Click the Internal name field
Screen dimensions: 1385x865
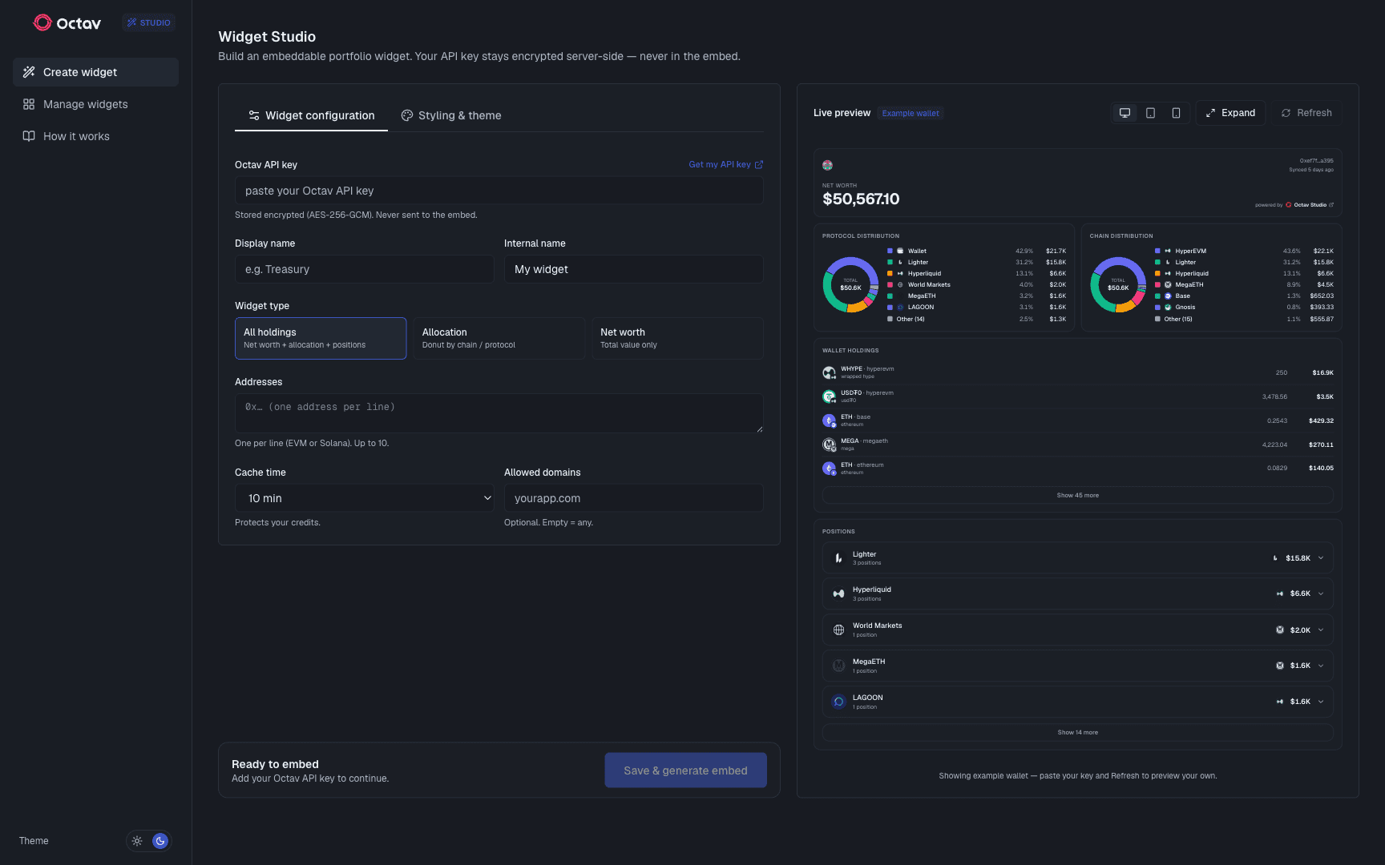[634, 269]
